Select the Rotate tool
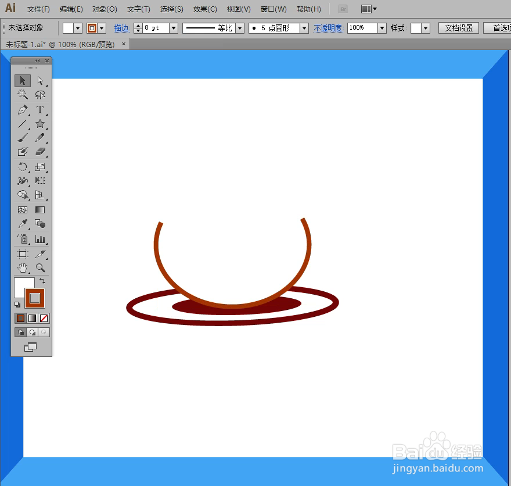Screen dimensions: 511x486 23,167
